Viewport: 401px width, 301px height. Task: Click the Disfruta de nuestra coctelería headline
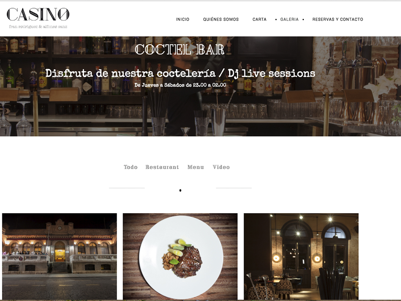click(180, 73)
